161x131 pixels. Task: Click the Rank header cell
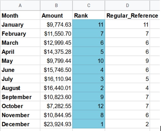point(89,16)
